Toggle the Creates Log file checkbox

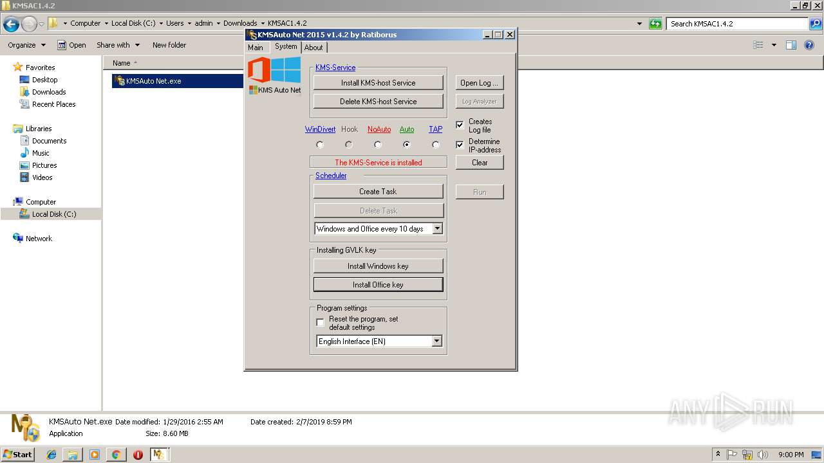[460, 125]
